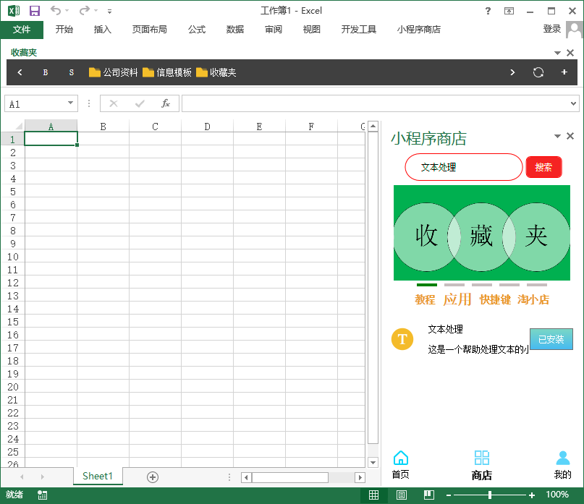Cancel formula entry with X icon

pos(114,103)
